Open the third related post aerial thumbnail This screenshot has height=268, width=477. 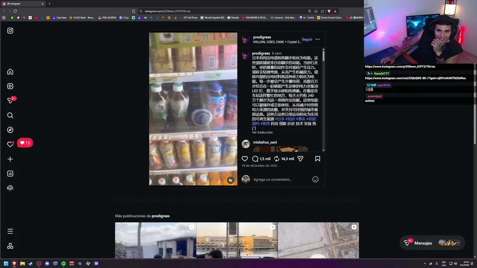(318, 240)
